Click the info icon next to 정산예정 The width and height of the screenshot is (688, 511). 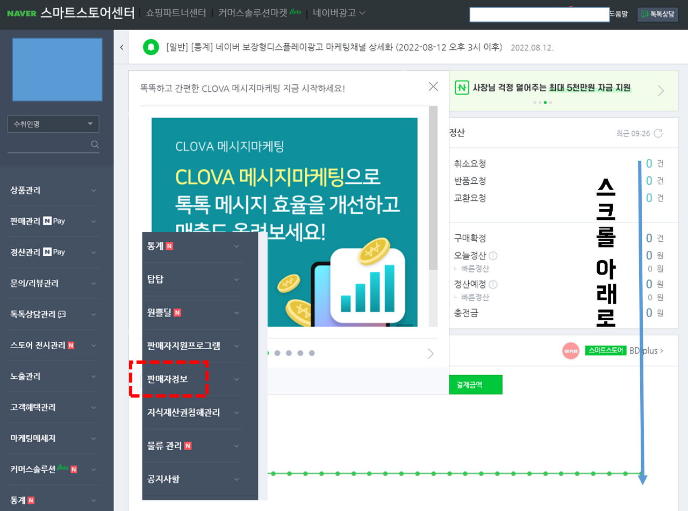click(493, 284)
